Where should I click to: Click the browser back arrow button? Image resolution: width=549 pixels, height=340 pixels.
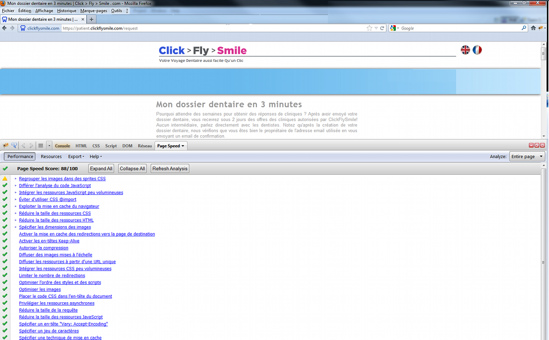4,28
